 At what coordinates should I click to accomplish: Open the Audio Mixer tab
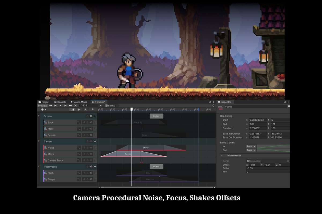[x=79, y=102]
